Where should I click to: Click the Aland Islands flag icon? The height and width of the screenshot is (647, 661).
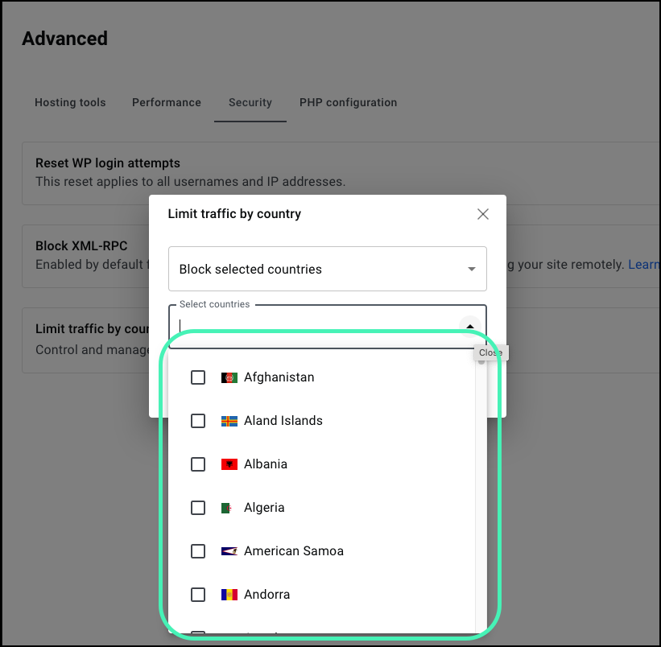point(229,421)
